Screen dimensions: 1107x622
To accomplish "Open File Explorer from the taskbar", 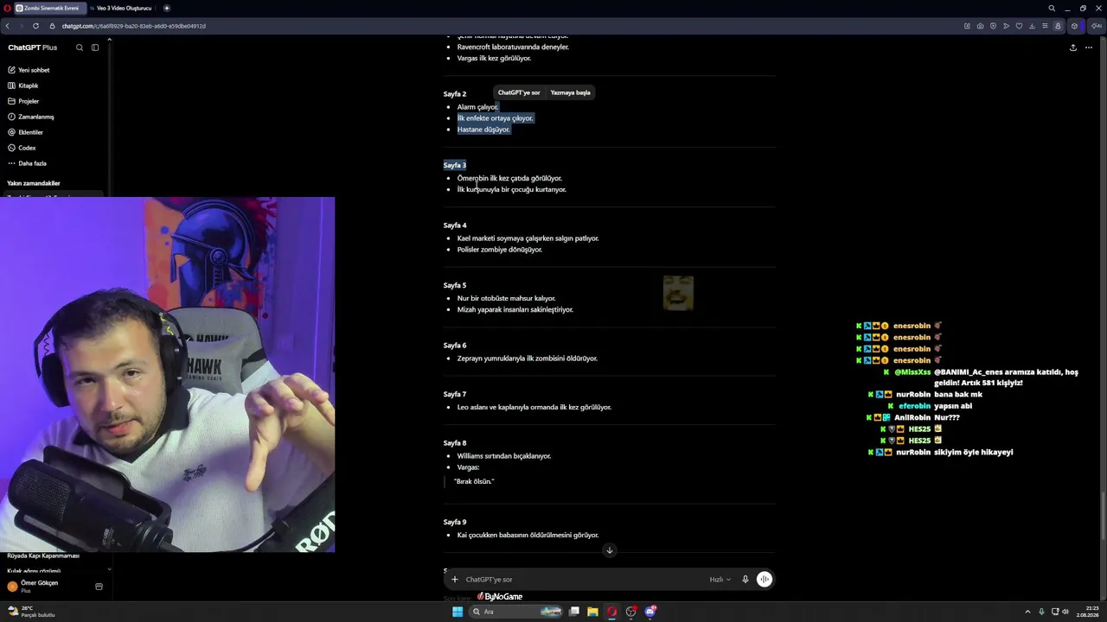I will 592,612.
